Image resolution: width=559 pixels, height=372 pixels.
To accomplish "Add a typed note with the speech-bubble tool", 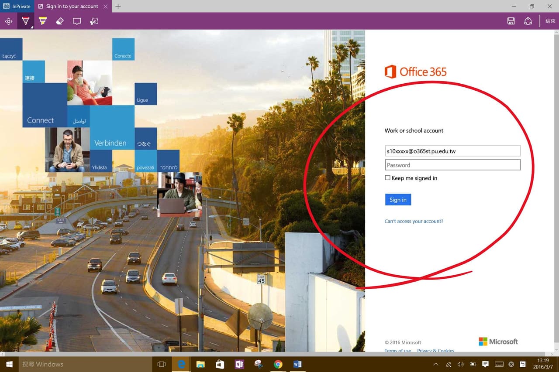I will click(77, 21).
